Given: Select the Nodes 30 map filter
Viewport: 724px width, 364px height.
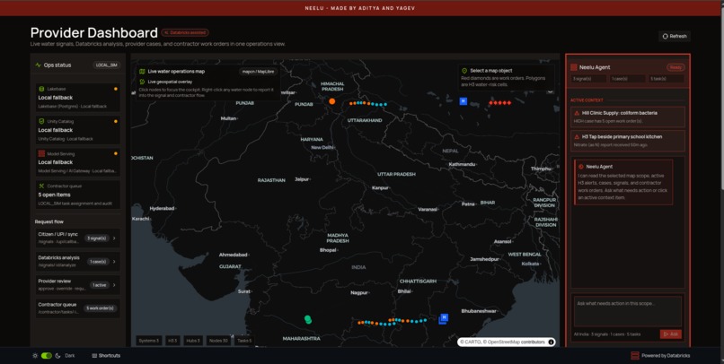Looking at the screenshot, I should [218, 341].
